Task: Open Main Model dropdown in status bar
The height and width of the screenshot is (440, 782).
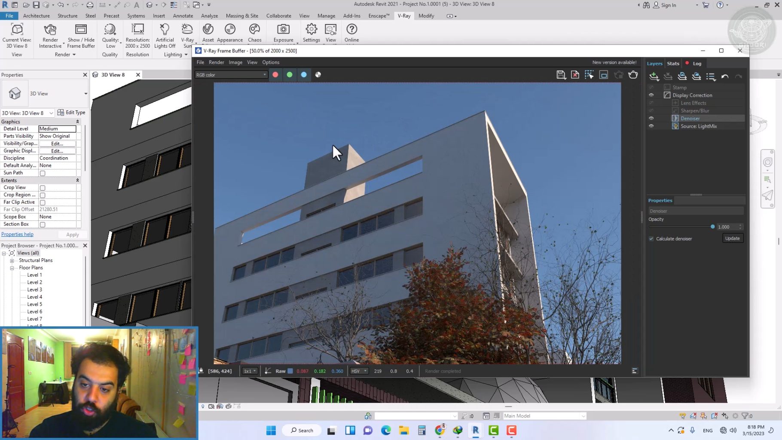Action: click(x=544, y=416)
